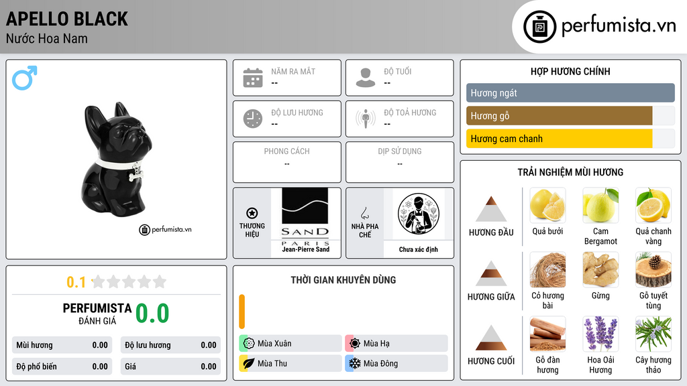Click the blue male gender symbol icon
Viewport: 687px width, 386px height.
[x=25, y=78]
